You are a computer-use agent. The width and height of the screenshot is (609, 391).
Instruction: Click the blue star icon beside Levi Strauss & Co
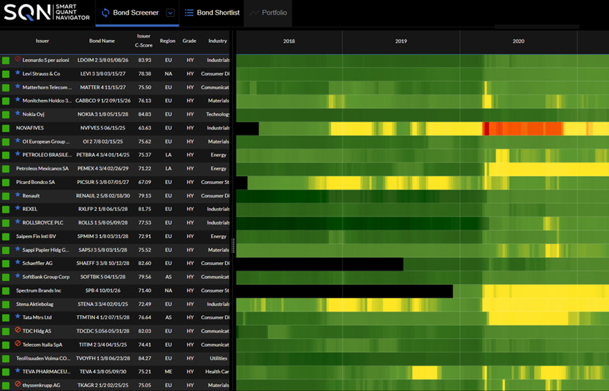18,73
